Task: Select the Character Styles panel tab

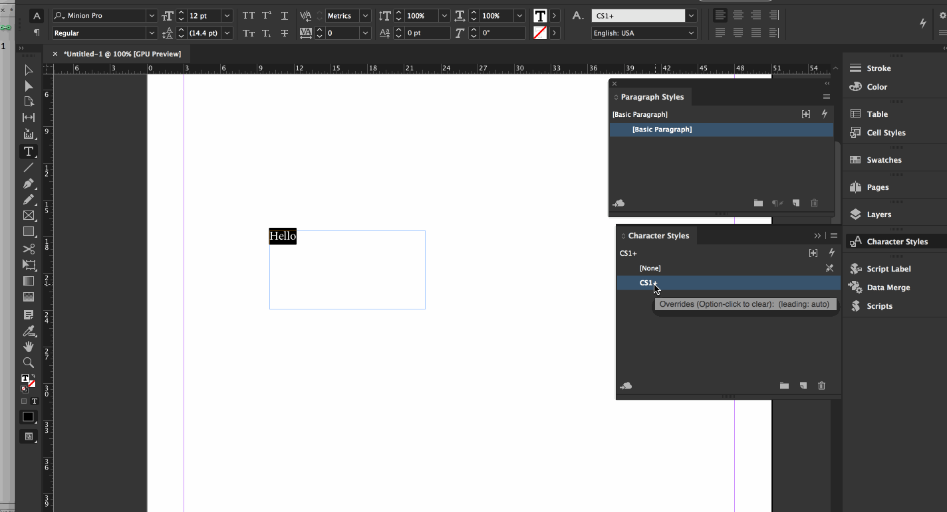Action: pos(658,236)
